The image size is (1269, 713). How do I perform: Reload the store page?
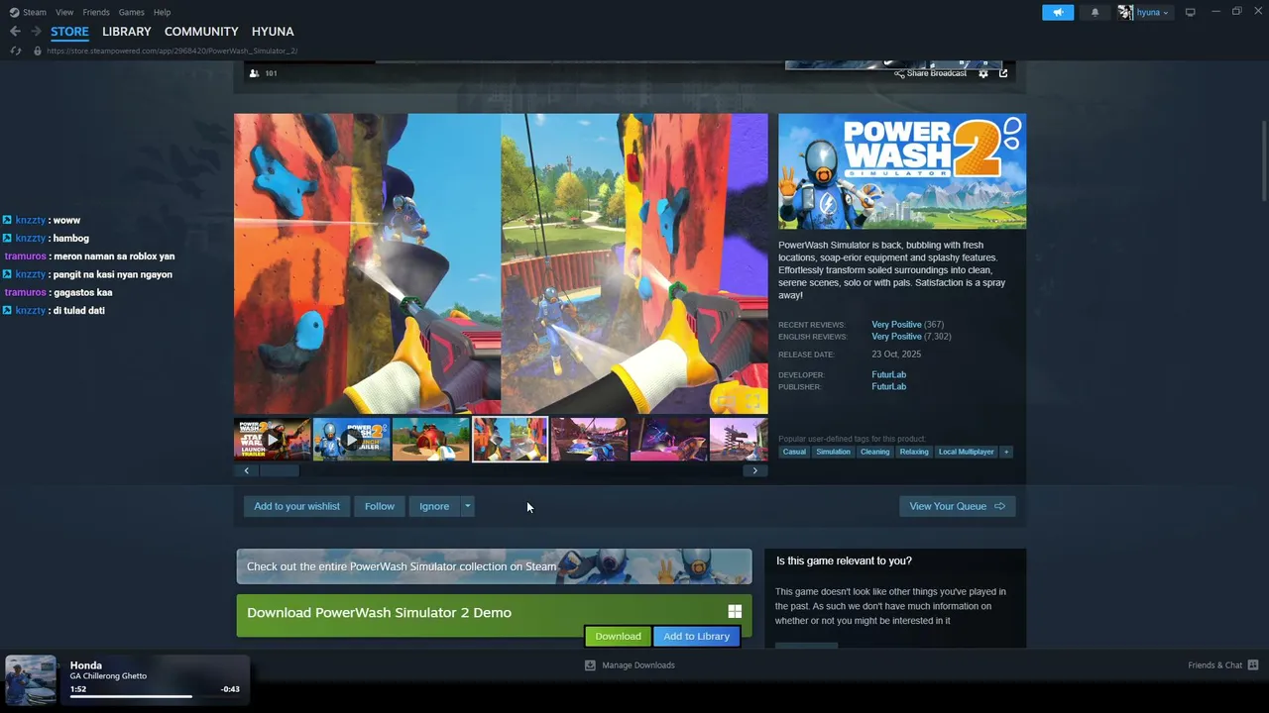(x=15, y=51)
